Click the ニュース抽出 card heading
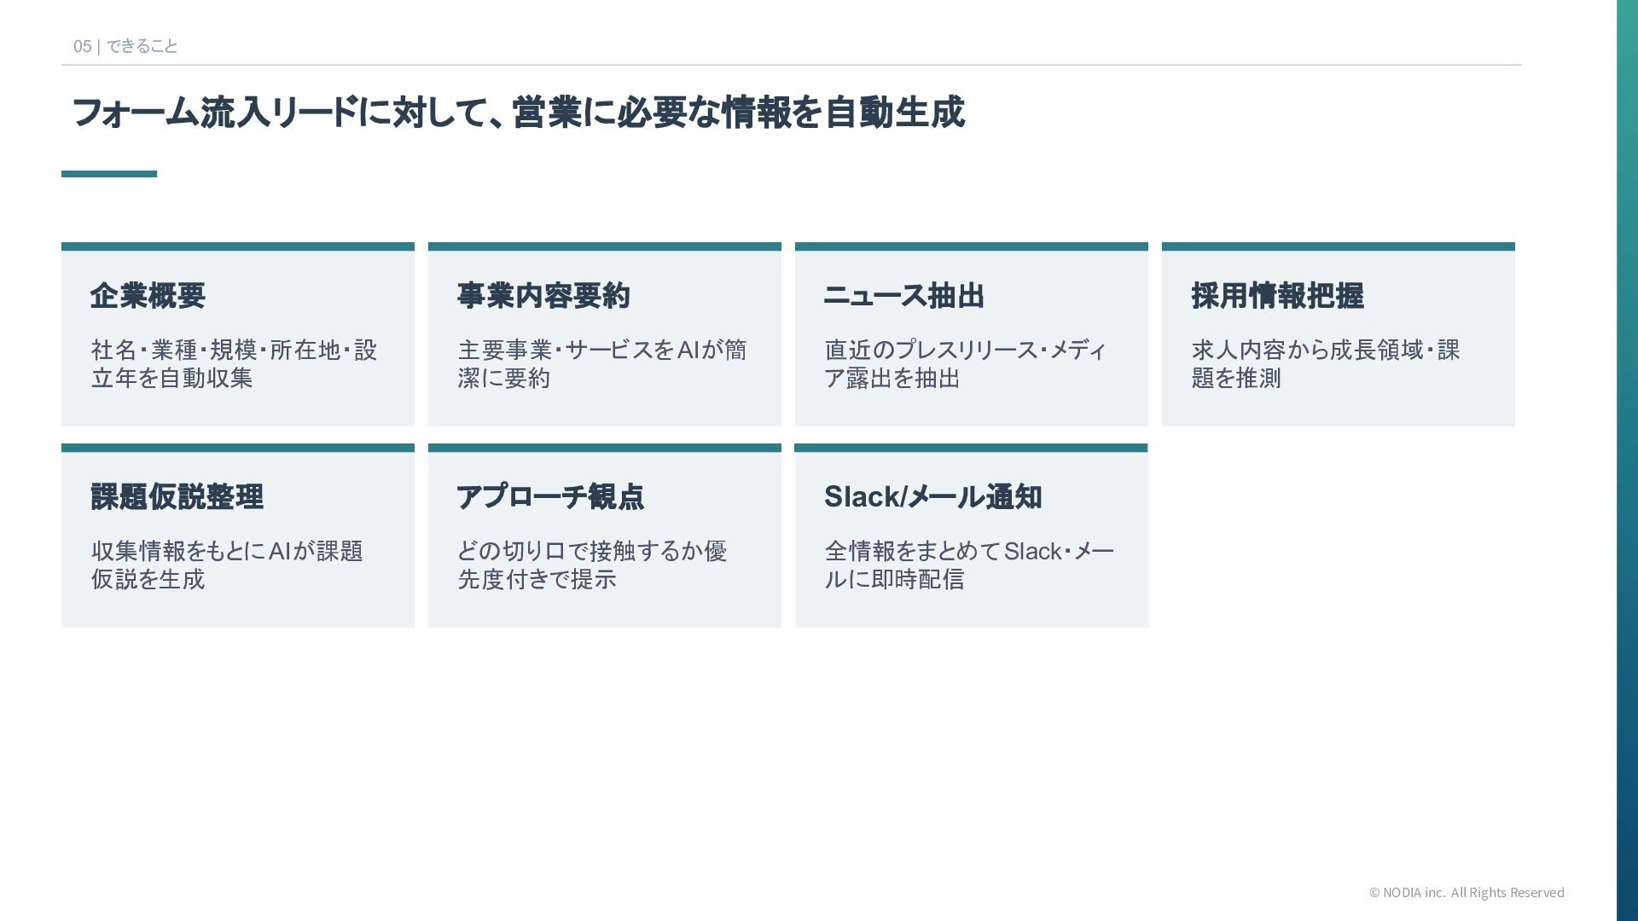The width and height of the screenshot is (1638, 921). [903, 296]
